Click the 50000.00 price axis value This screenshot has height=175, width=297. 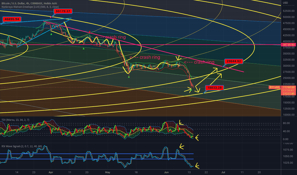[x=289, y=17]
